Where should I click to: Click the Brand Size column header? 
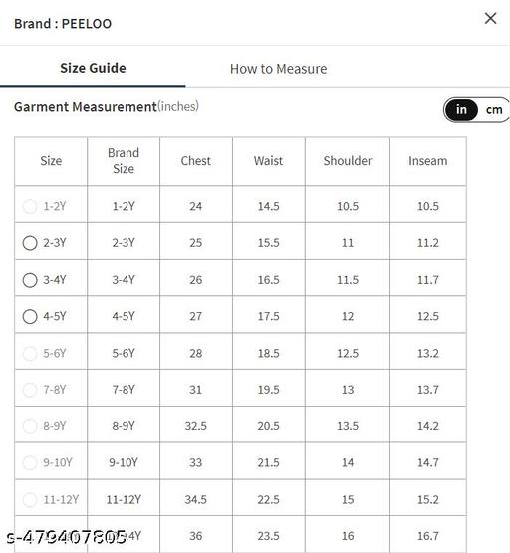click(124, 161)
